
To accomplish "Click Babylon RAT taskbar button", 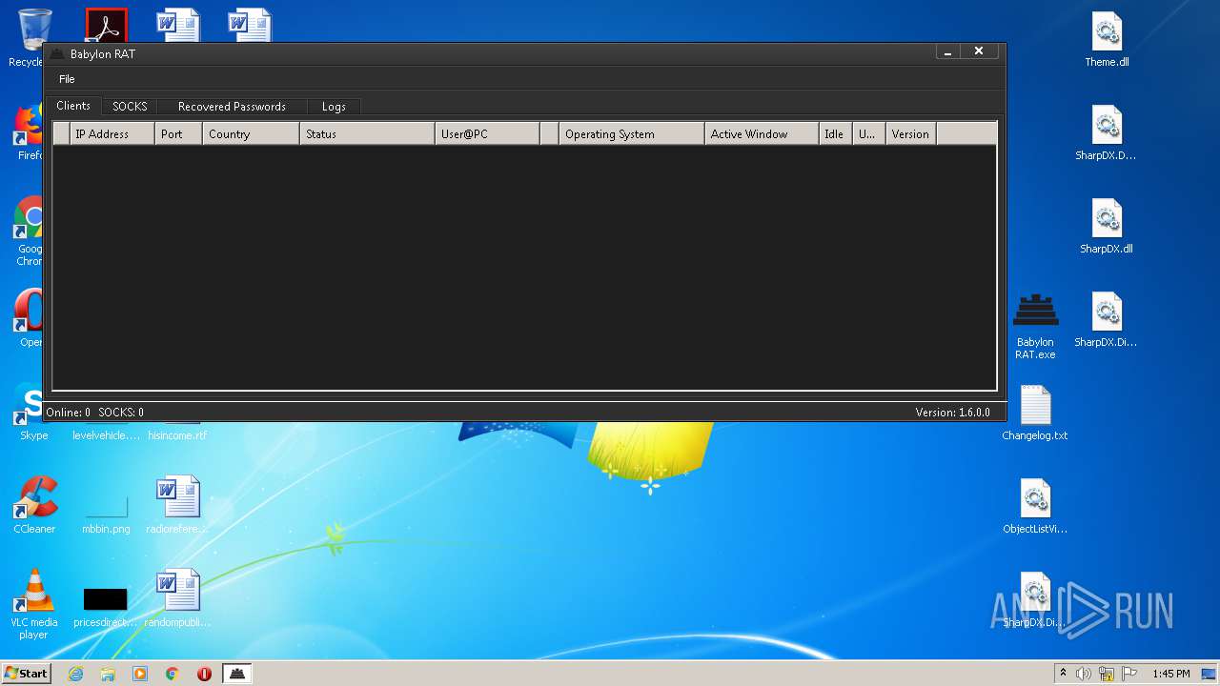I will pyautogui.click(x=237, y=674).
